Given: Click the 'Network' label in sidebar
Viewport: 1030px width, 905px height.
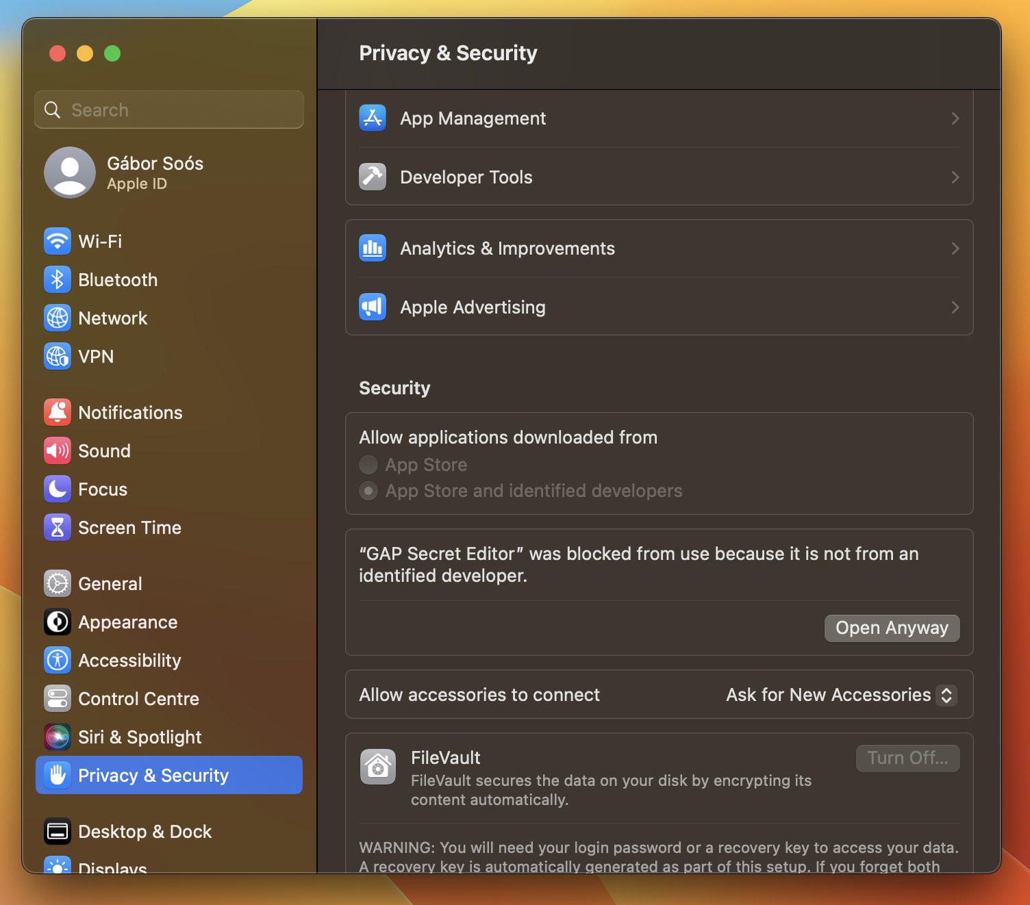Looking at the screenshot, I should click(113, 318).
